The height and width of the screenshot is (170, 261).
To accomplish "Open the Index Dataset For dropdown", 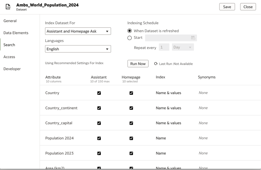I will click(78, 31).
